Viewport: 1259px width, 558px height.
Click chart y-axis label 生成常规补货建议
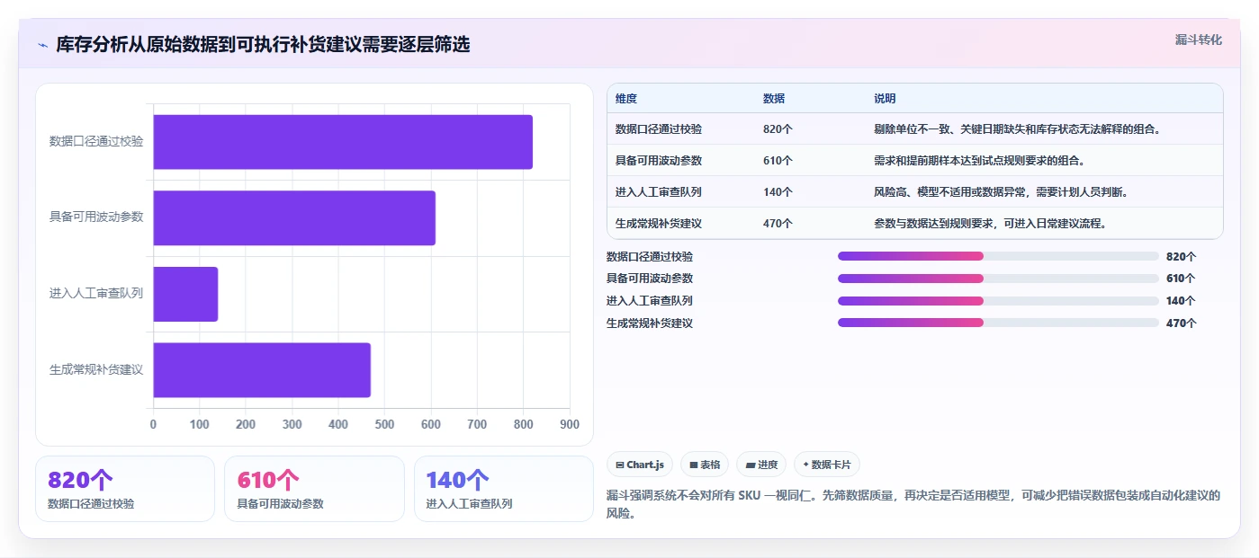96,369
